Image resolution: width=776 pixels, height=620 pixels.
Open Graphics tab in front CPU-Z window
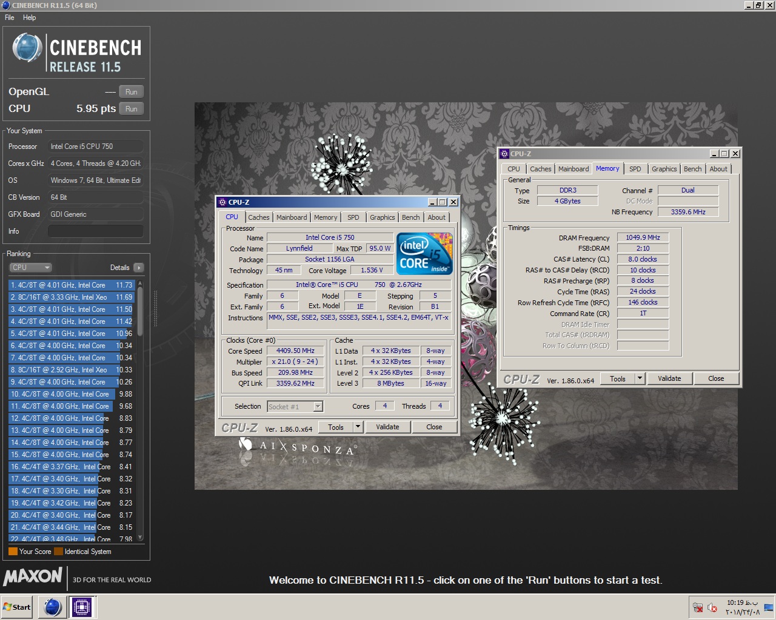[383, 217]
